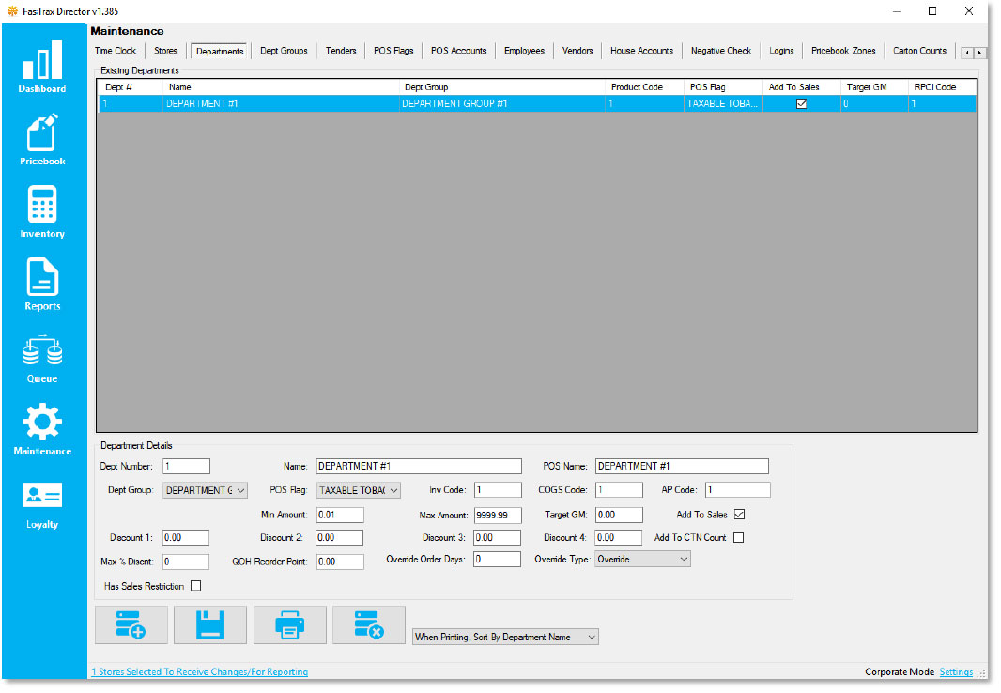The width and height of the screenshot is (1001, 693).
Task: Switch to the POS Flags tab
Action: pyautogui.click(x=393, y=51)
